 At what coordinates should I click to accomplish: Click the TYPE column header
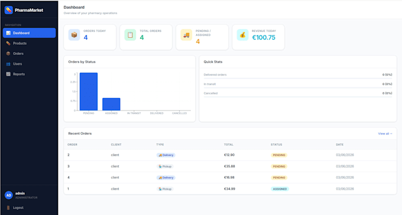point(160,145)
